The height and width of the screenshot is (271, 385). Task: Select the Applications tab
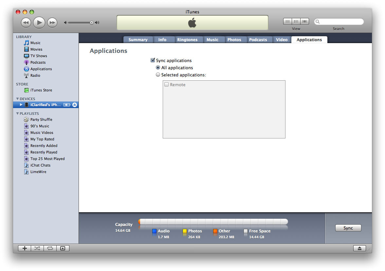tap(309, 40)
